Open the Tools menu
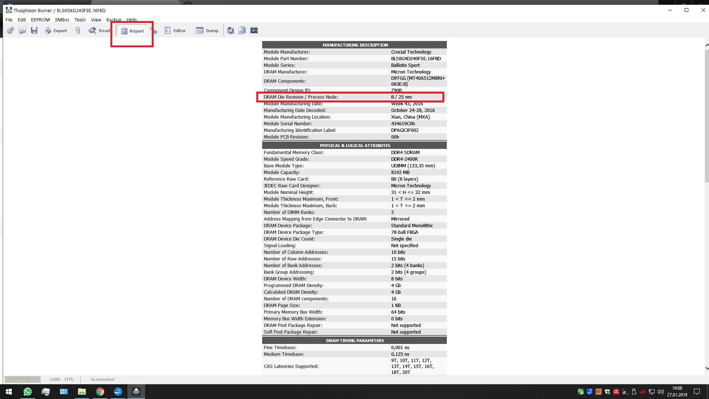The width and height of the screenshot is (709, 399). point(80,20)
